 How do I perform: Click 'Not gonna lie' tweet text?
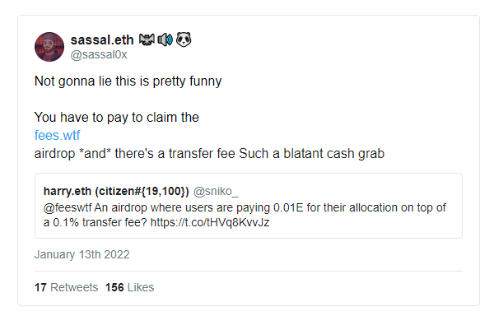[128, 81]
